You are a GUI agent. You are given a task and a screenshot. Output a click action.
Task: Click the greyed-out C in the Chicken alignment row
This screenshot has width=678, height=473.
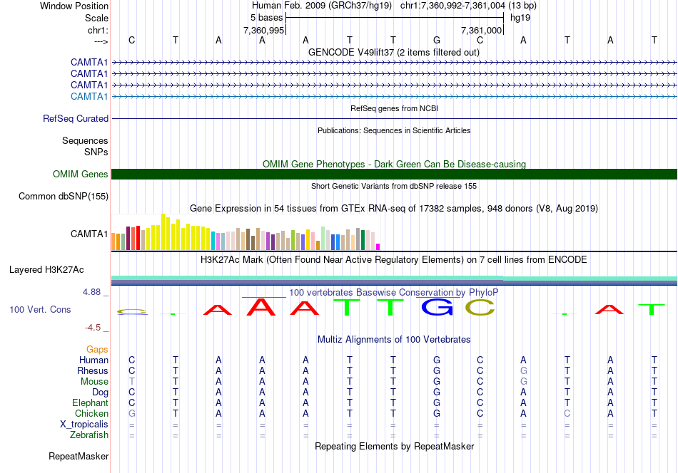567,413
